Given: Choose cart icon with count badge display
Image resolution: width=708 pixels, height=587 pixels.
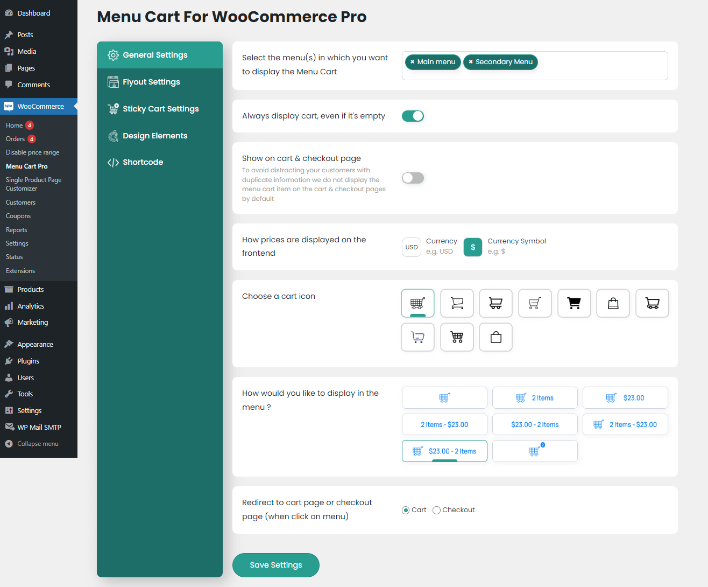Looking at the screenshot, I should (535, 451).
